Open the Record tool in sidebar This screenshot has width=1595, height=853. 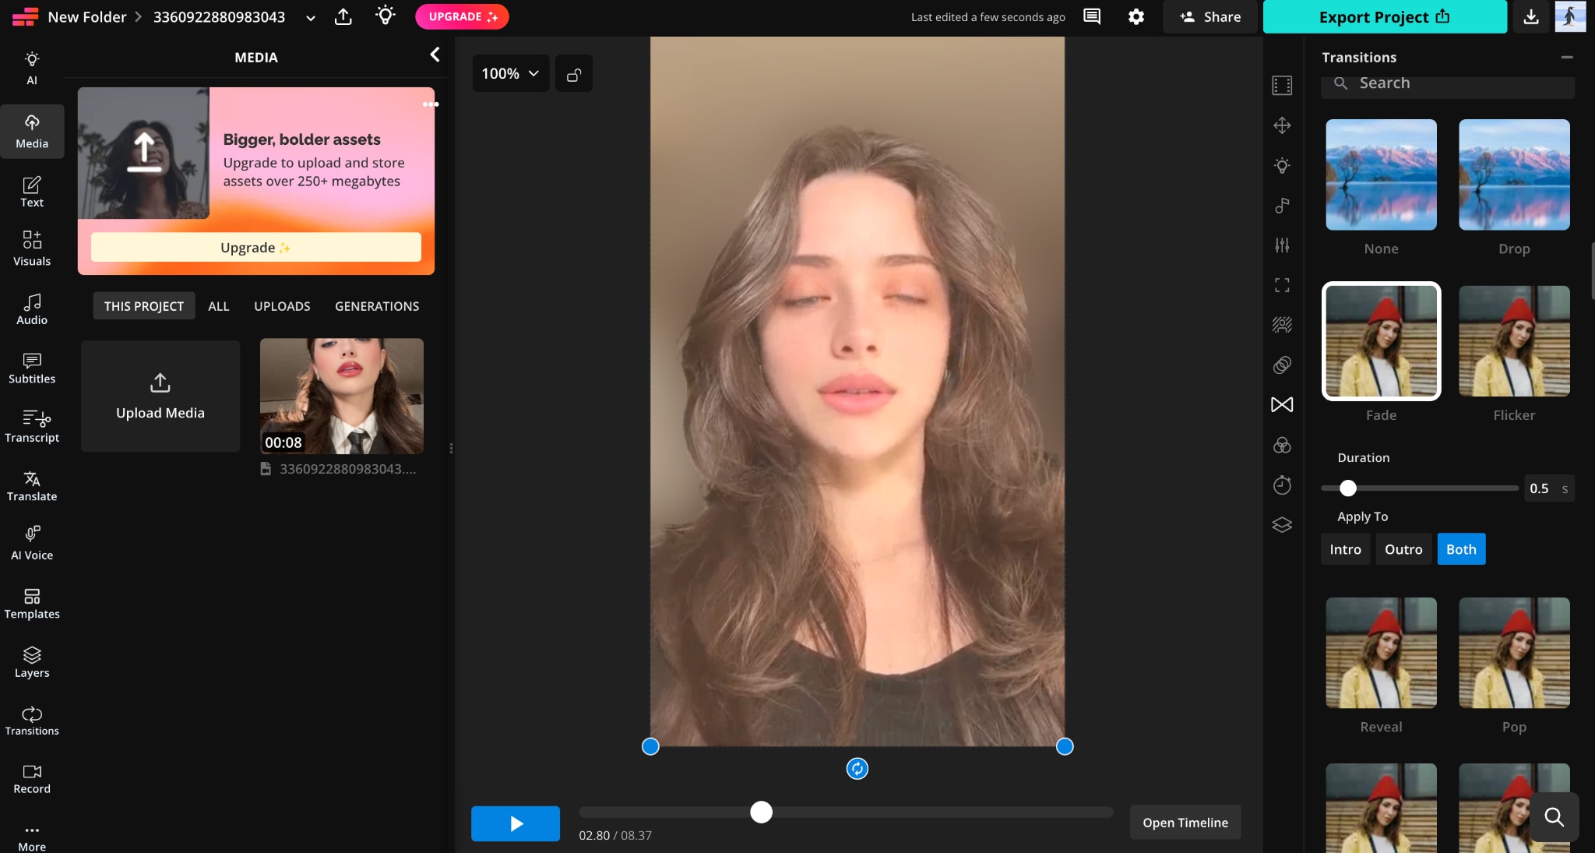(32, 779)
